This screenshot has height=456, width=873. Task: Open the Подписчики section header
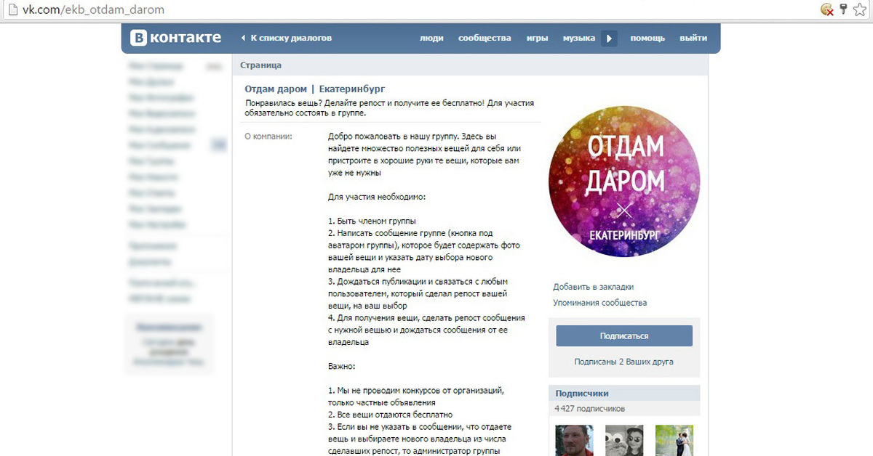[582, 394]
